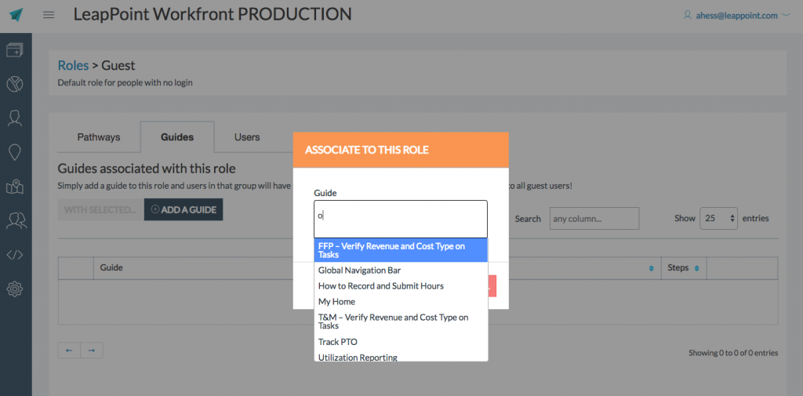This screenshot has width=803, height=396.
Task: Click the location pin sidebar icon
Action: [x=15, y=153]
